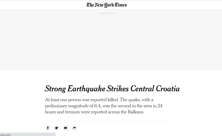Share the article on Facebook
Screen dimensions: 222x136
(48, 128)
